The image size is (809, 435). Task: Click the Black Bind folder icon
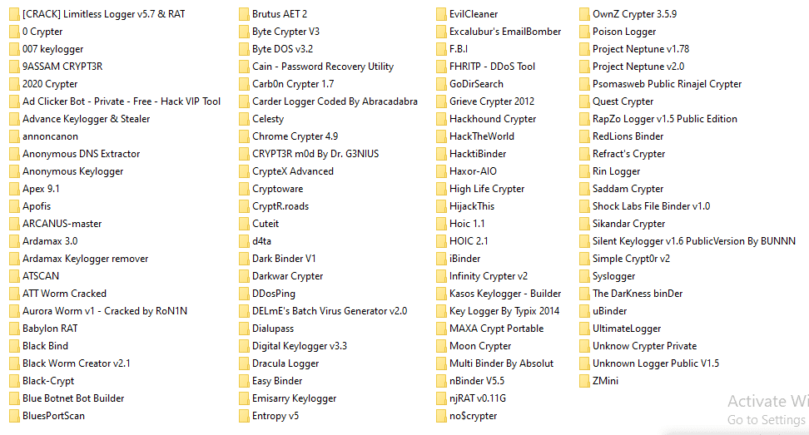pyautogui.click(x=14, y=346)
